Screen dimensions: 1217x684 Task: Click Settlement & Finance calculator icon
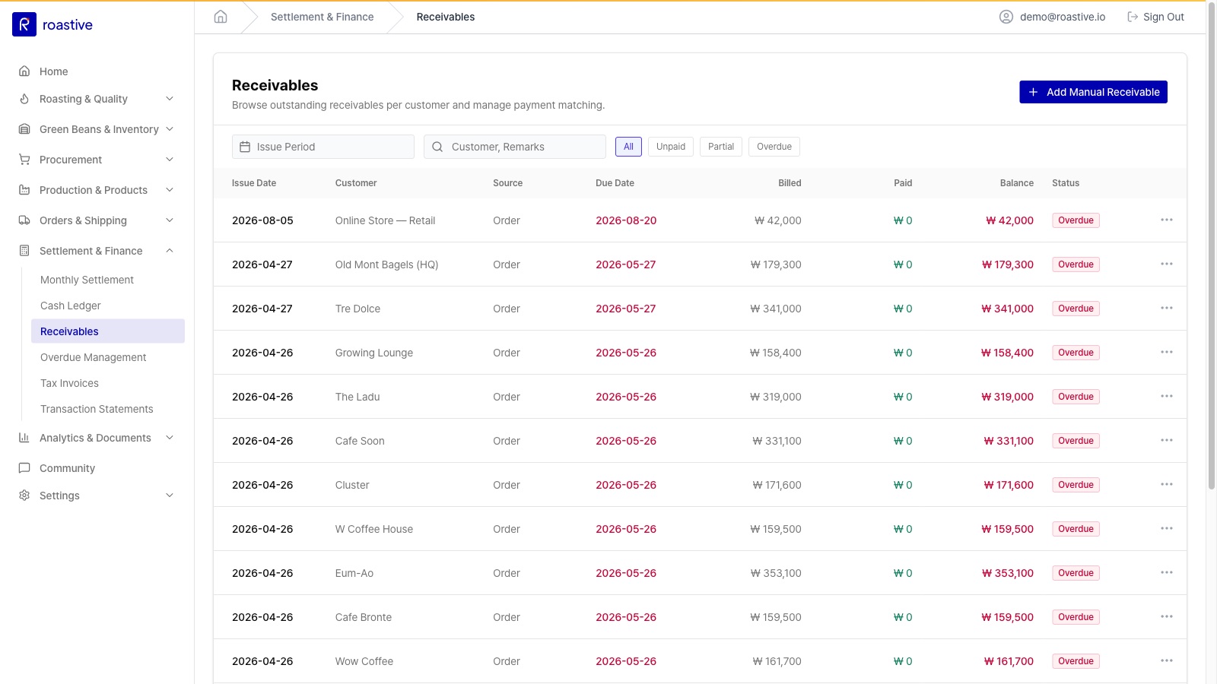click(24, 251)
